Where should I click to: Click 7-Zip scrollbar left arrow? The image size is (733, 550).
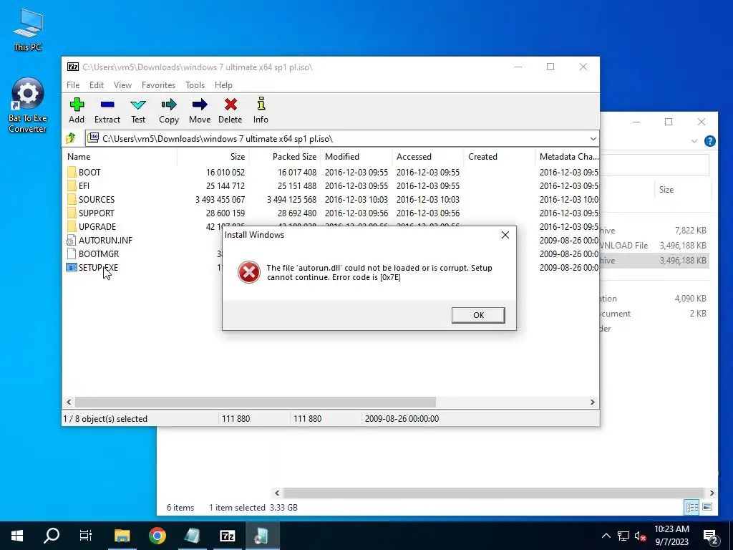point(69,402)
